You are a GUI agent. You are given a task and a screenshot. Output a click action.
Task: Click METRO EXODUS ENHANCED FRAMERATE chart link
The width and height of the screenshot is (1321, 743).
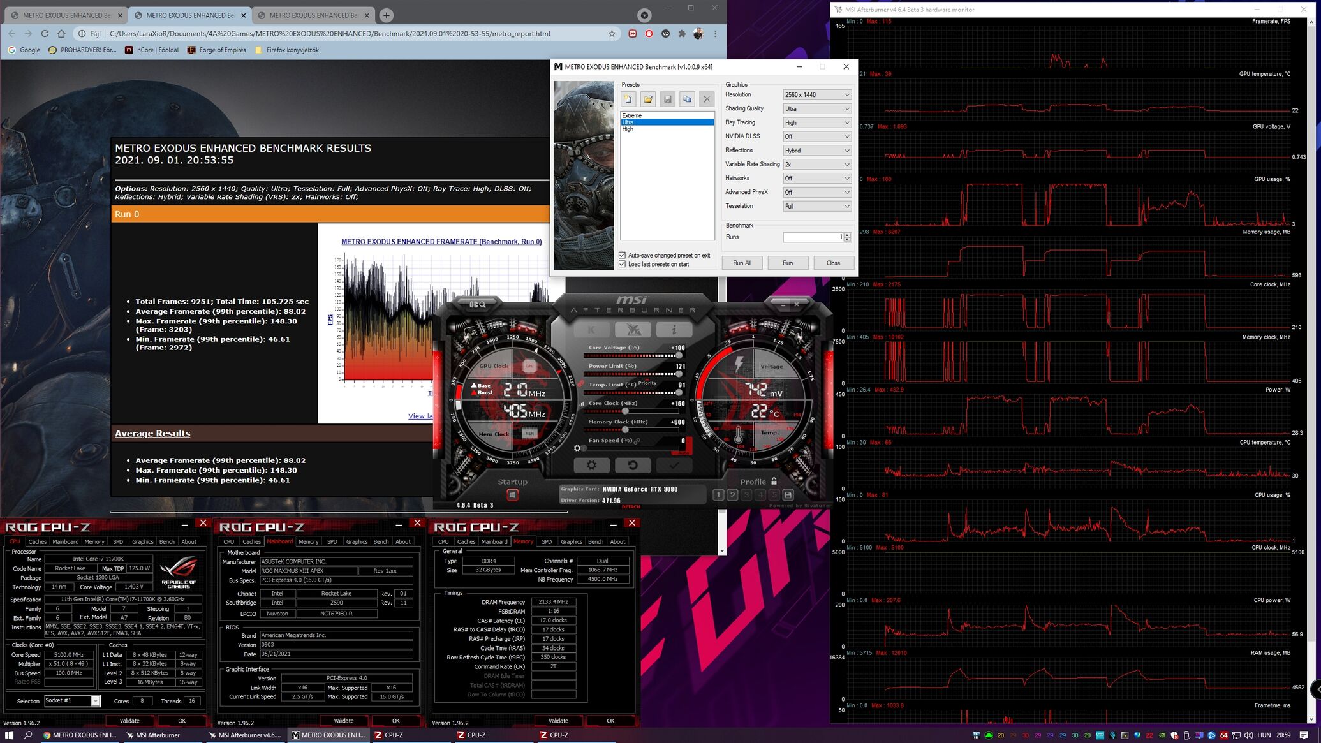tap(441, 242)
